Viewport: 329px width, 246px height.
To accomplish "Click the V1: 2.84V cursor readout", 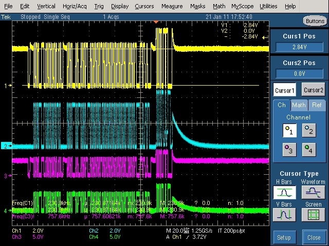I will [x=240, y=25].
